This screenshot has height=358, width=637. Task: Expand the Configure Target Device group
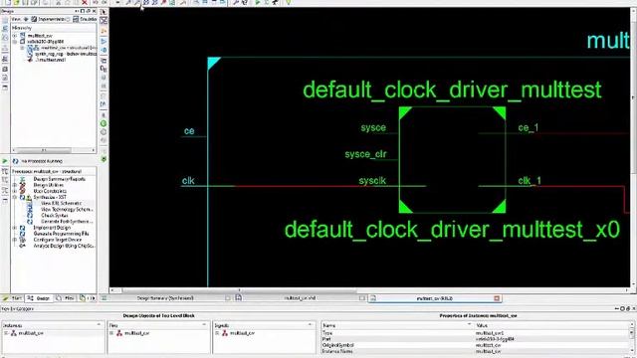(15, 240)
